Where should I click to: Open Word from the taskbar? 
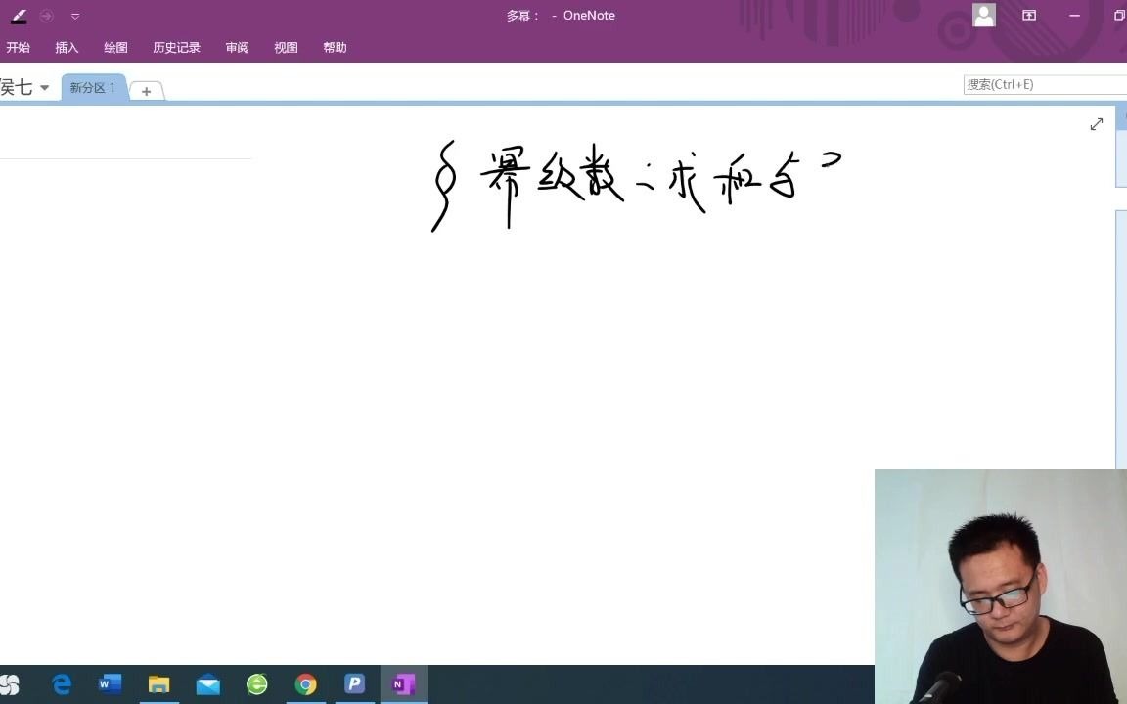point(110,684)
